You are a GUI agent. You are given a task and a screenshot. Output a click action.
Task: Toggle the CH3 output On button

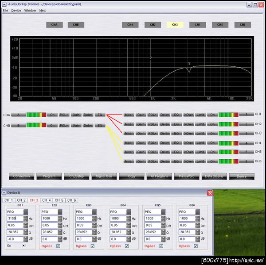212,134
